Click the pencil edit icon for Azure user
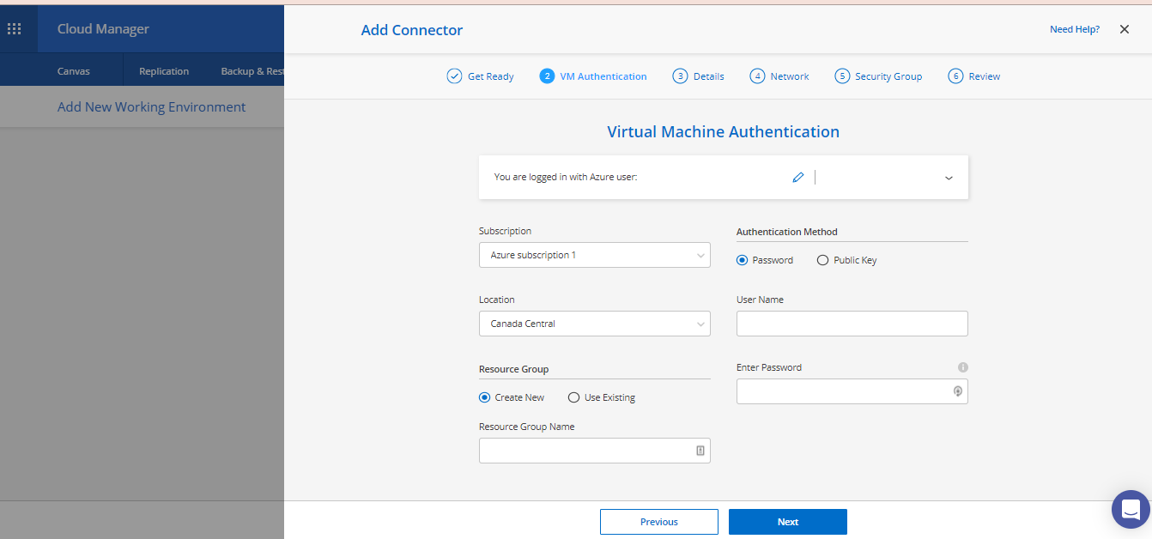 (798, 178)
